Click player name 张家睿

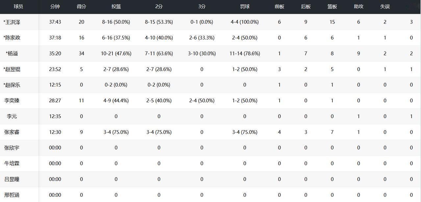click(x=12, y=132)
